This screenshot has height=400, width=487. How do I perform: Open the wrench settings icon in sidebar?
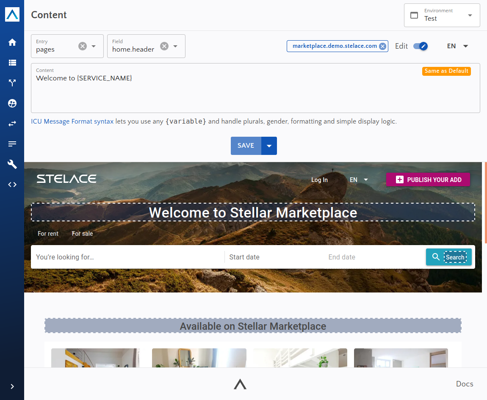[x=12, y=164]
